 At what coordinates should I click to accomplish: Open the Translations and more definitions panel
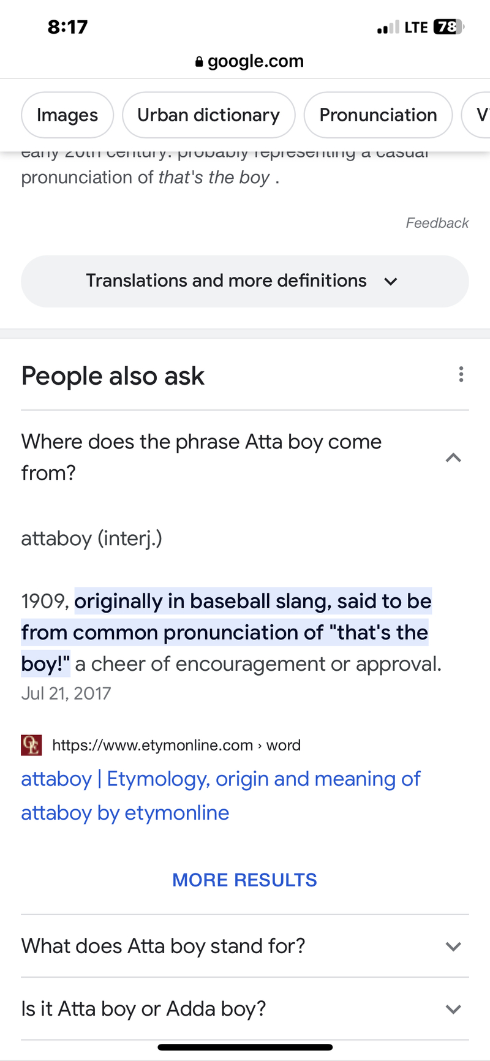[x=244, y=281]
